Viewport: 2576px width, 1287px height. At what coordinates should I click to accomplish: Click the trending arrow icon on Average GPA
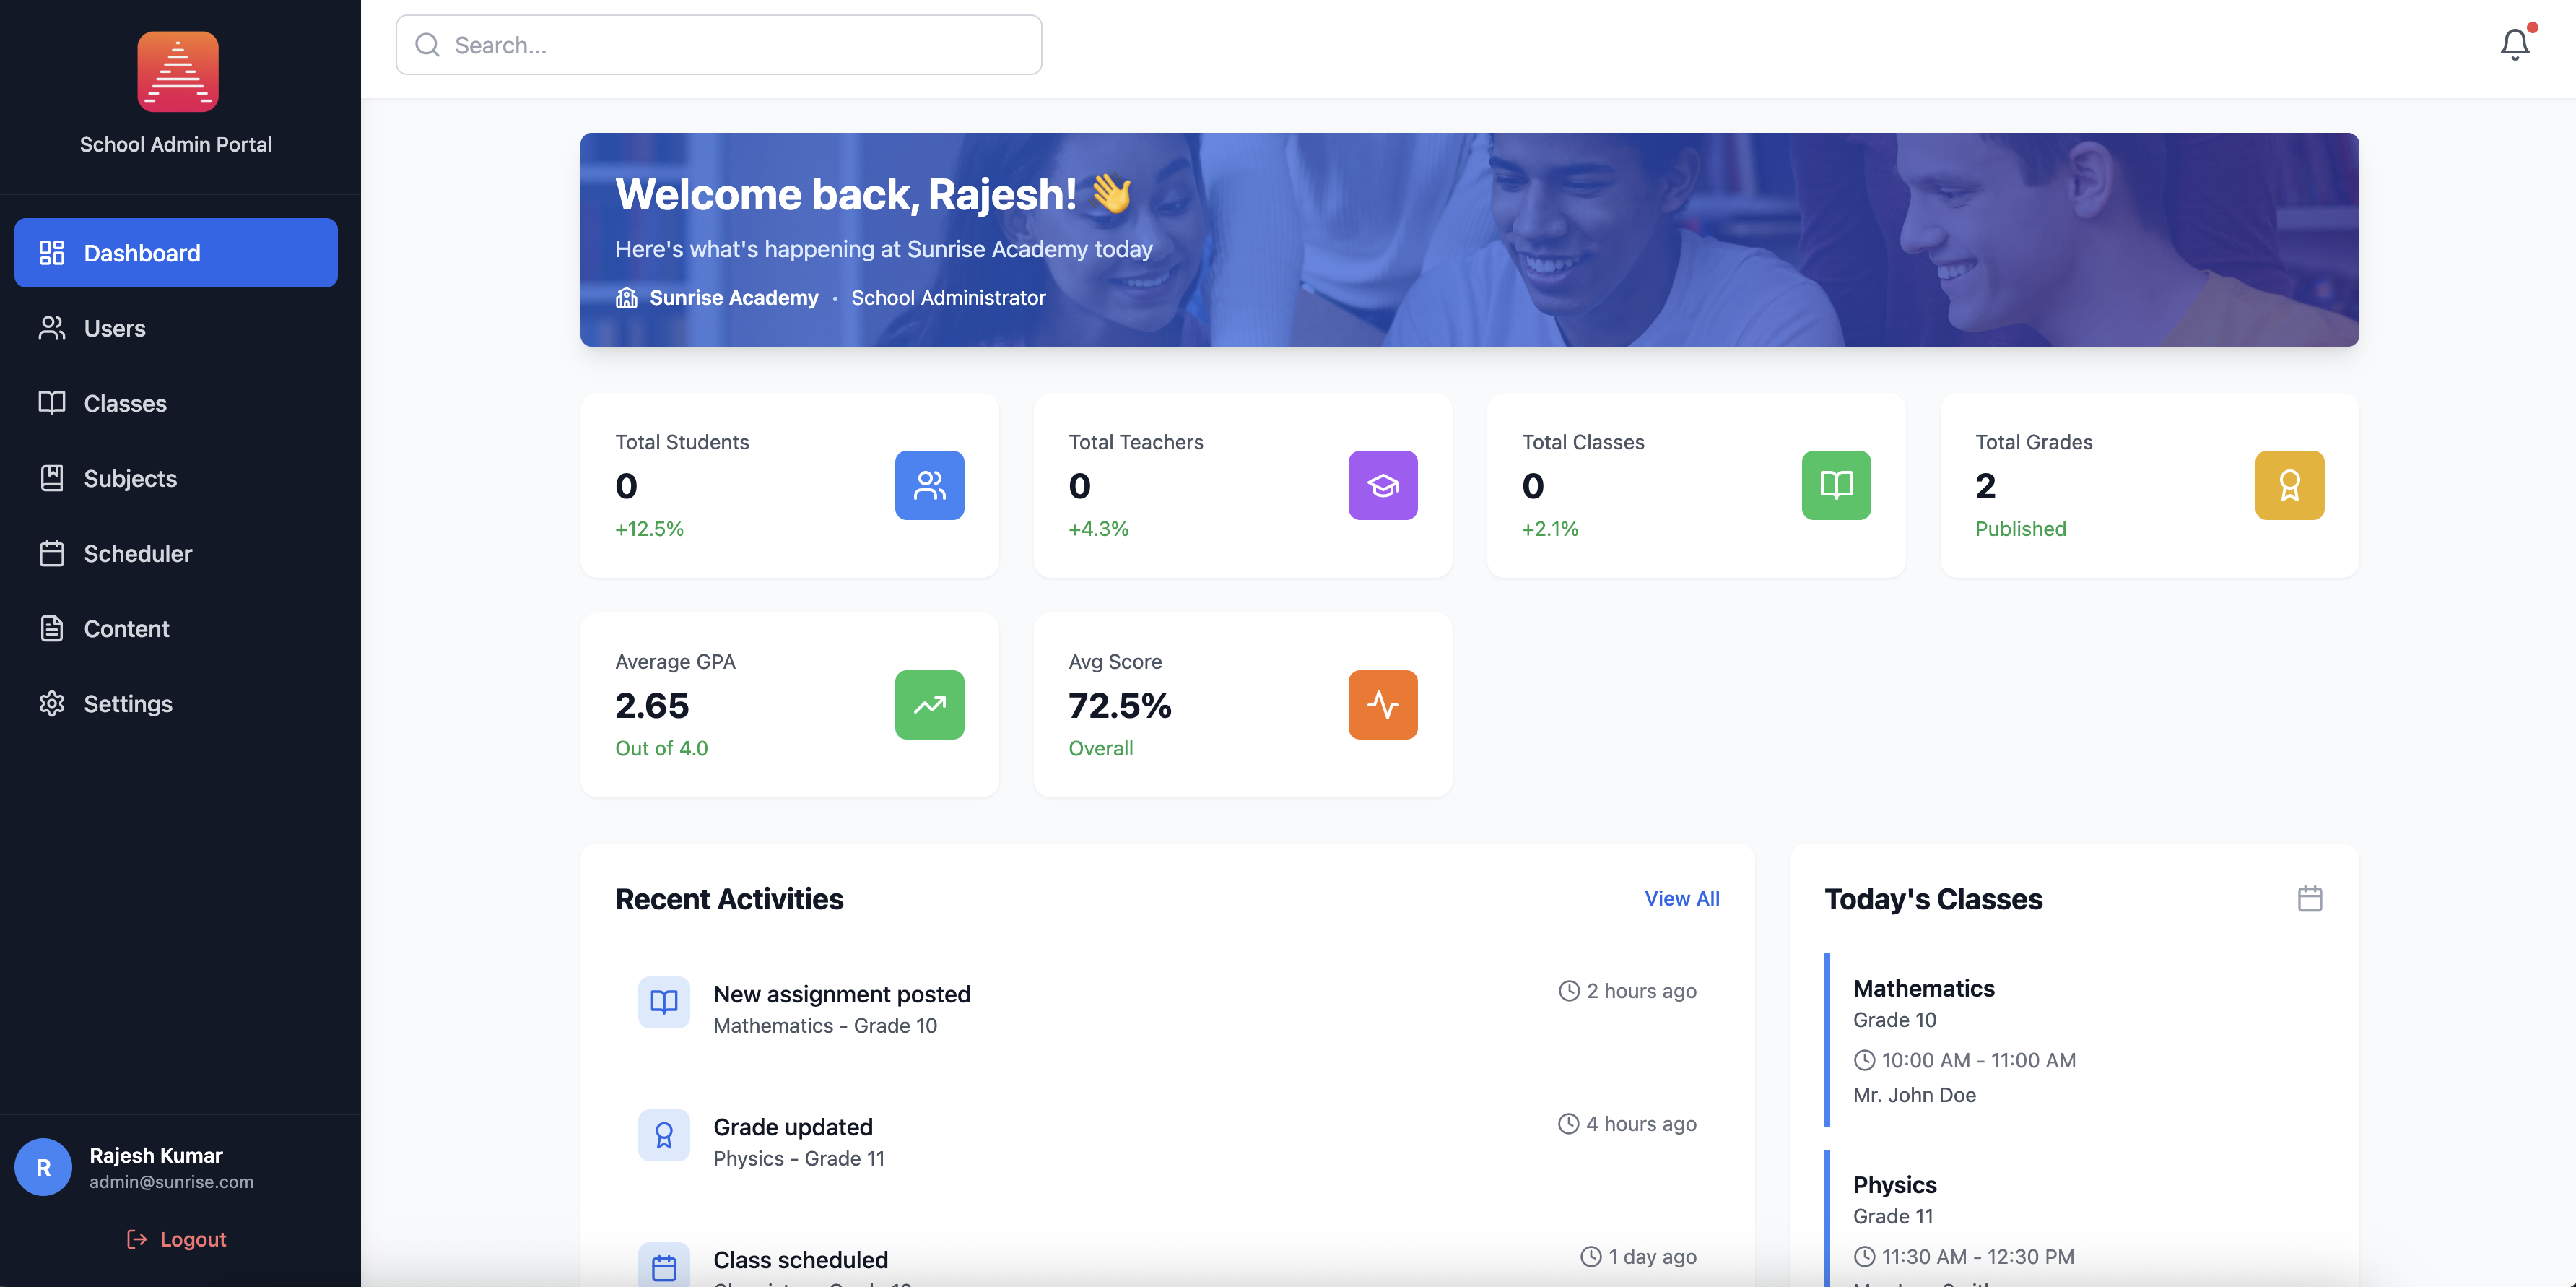(x=929, y=705)
